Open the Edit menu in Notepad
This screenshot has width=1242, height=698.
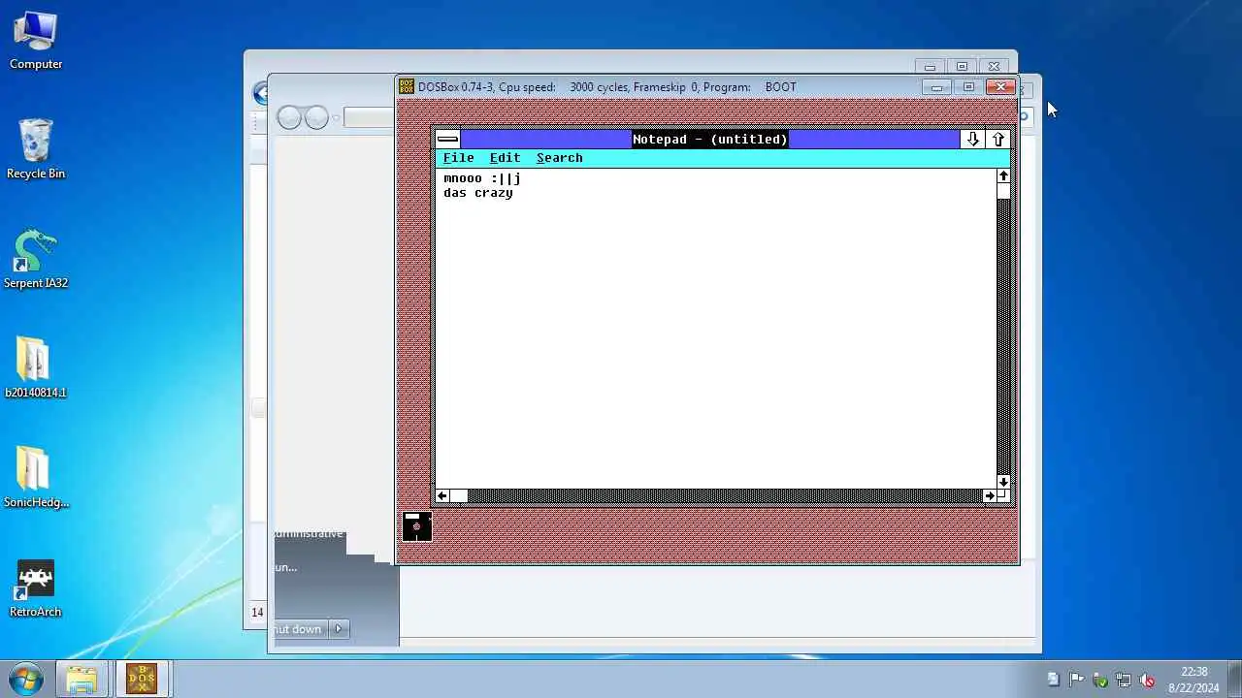[505, 157]
